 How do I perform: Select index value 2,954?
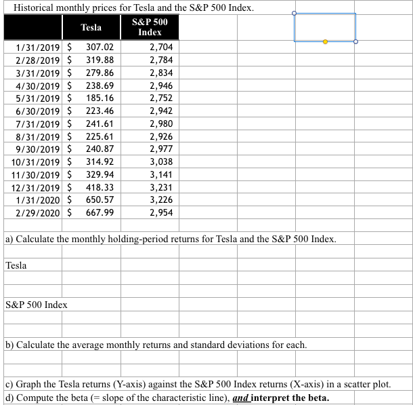pos(150,212)
